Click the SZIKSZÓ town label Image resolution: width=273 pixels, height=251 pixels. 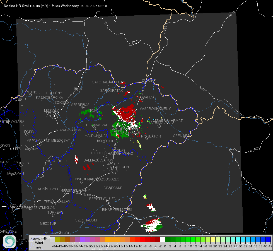[62, 102]
